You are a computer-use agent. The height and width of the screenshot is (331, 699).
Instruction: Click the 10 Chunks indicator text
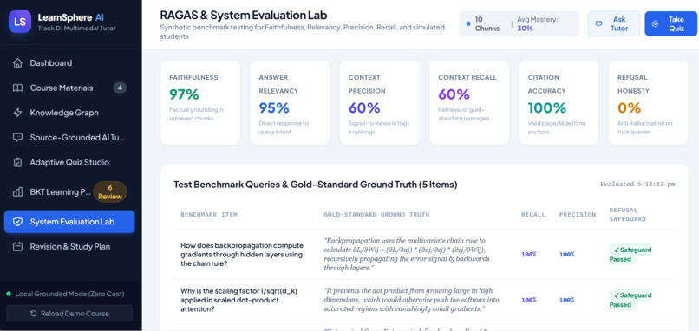(x=487, y=23)
